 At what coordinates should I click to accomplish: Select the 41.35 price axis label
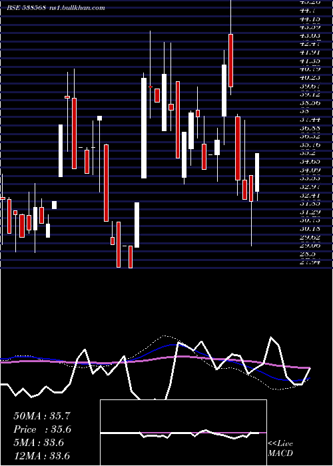pos(310,61)
